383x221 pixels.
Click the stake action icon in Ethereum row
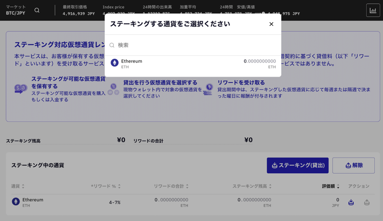(x=351, y=202)
